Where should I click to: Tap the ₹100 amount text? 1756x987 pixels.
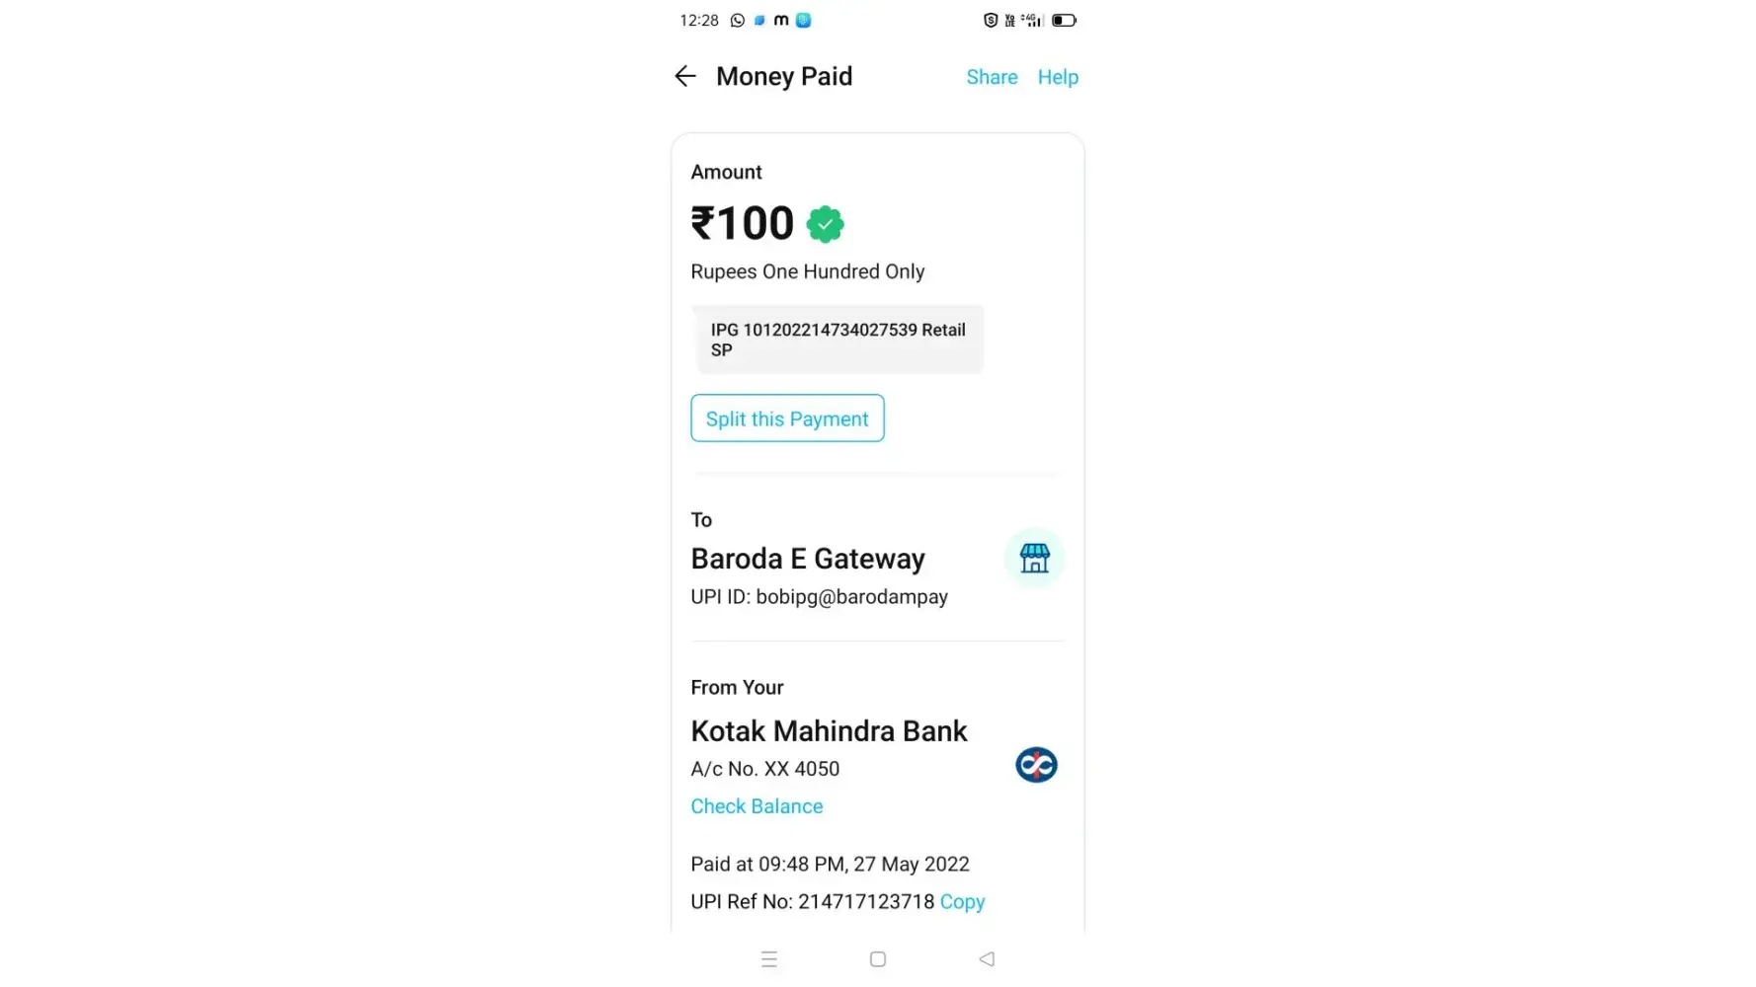(x=743, y=223)
